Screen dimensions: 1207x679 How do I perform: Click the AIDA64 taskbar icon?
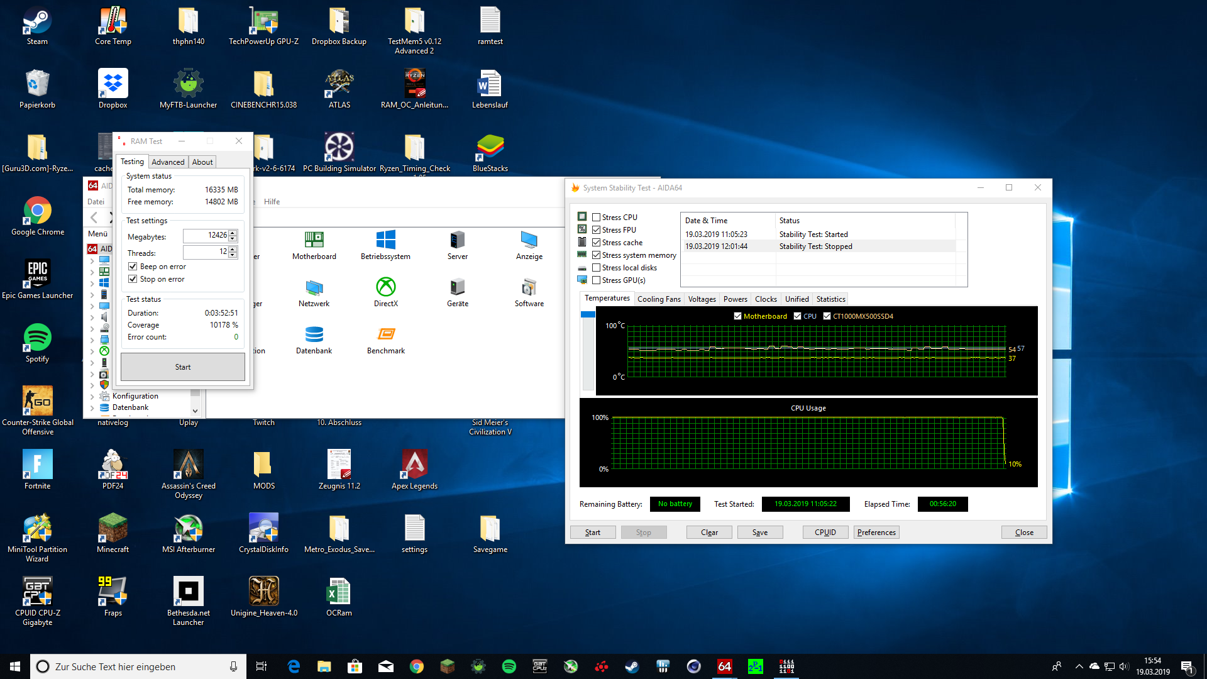point(724,666)
